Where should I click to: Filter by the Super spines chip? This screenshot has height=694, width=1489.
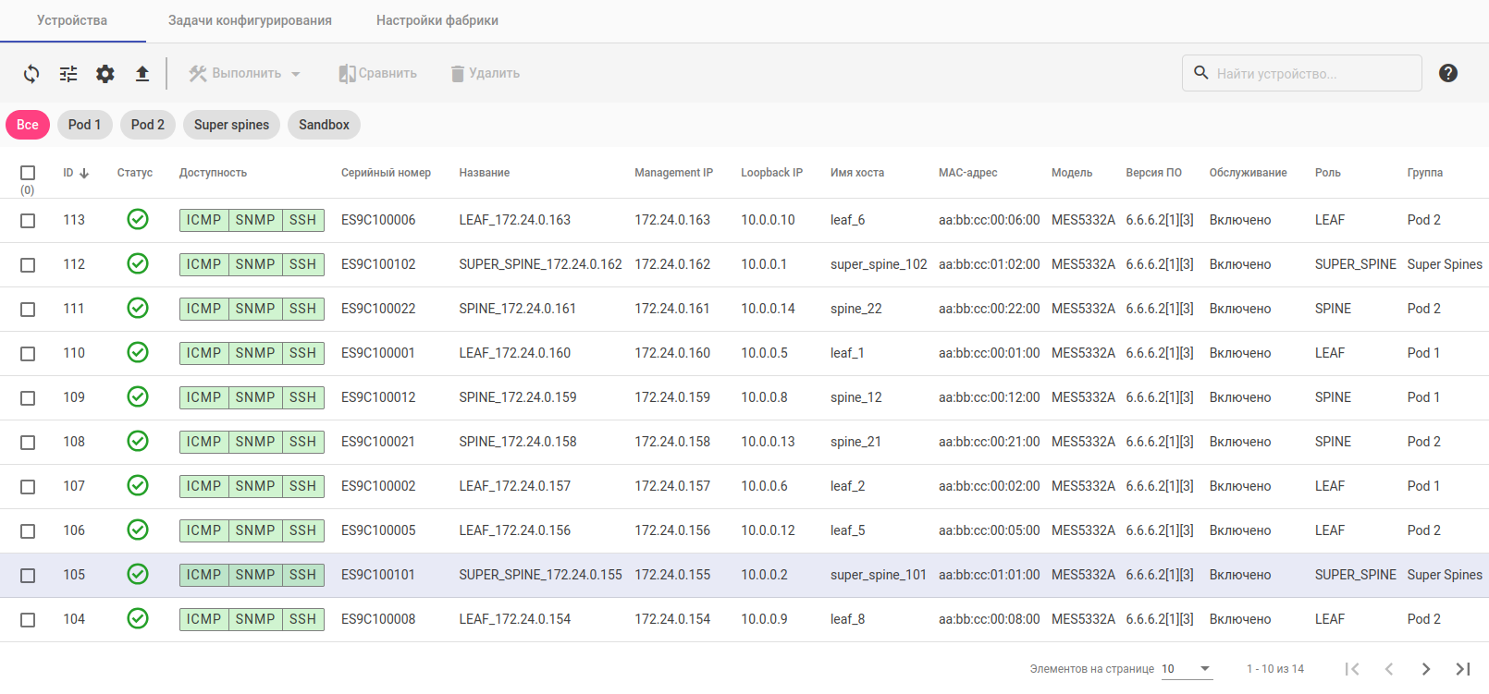(x=231, y=125)
